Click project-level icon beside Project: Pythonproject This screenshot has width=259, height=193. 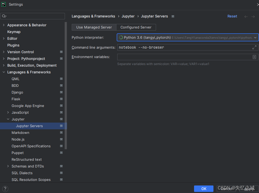click(61, 59)
